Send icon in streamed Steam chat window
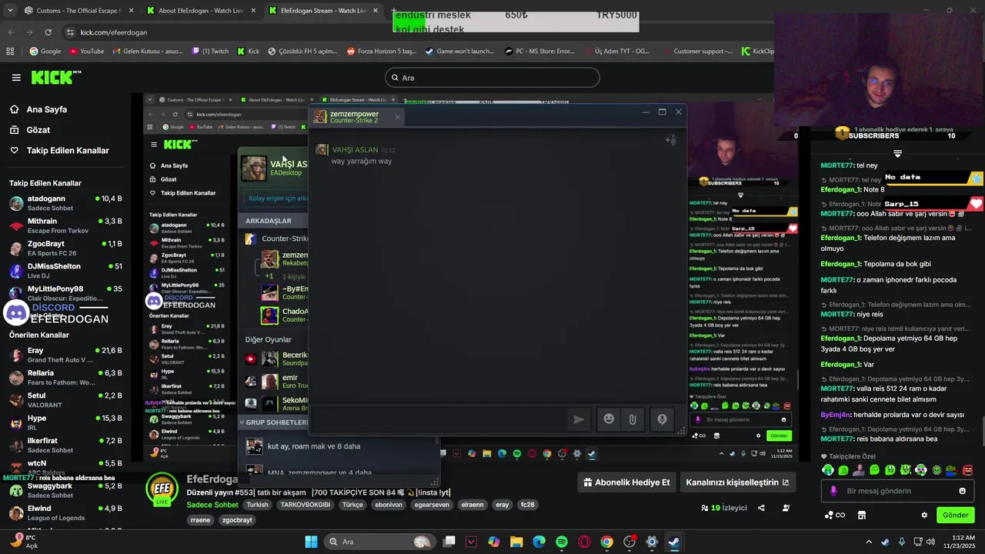The height and width of the screenshot is (554, 985). 579,419
